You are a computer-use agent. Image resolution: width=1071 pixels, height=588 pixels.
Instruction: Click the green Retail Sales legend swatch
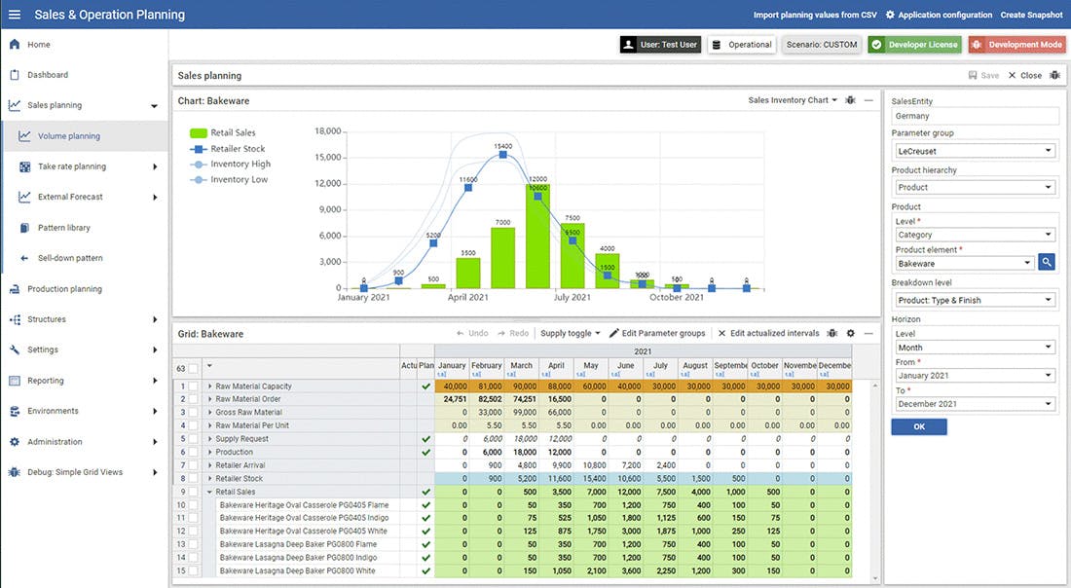point(198,133)
